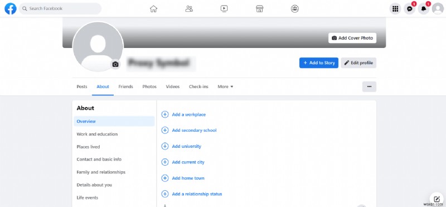
Task: Open the three-dots profile options button
Action: click(x=369, y=86)
